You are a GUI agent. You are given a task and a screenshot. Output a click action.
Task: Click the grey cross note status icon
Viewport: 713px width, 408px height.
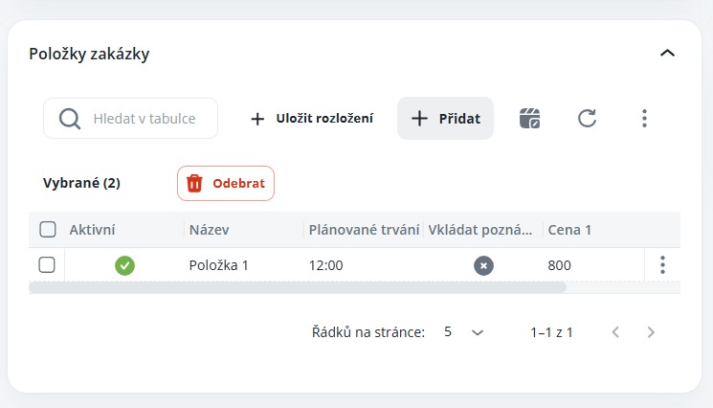pyautogui.click(x=483, y=265)
